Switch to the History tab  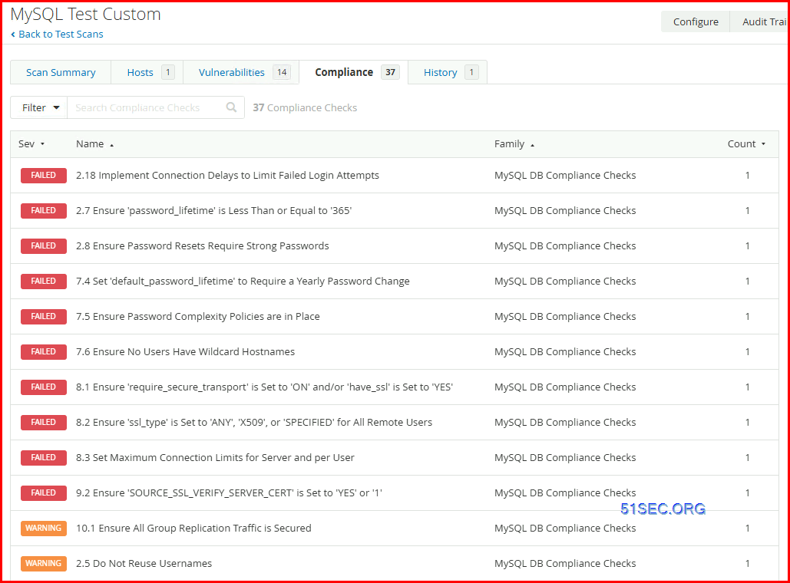pyautogui.click(x=448, y=73)
